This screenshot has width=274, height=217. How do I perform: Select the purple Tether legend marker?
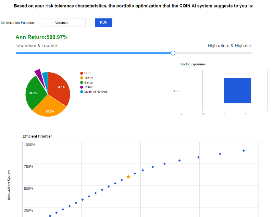(x=82, y=87)
